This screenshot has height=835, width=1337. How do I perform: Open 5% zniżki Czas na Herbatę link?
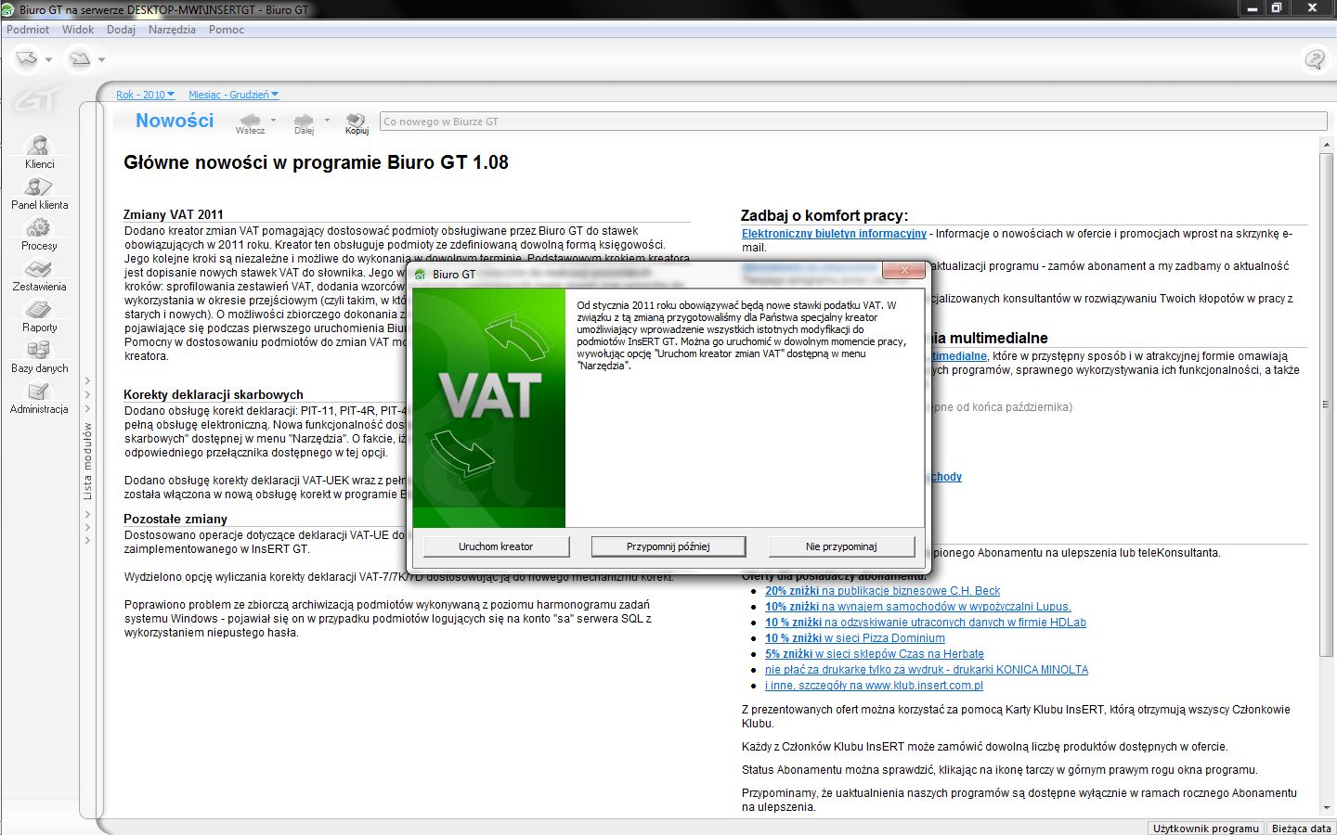874,654
